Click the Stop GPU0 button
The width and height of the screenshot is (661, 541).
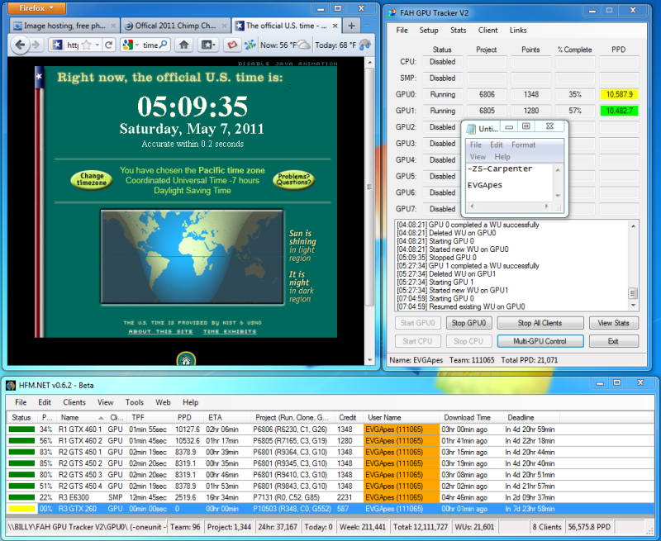468,323
